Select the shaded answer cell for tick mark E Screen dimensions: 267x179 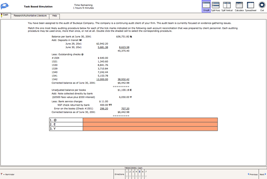[150, 124]
